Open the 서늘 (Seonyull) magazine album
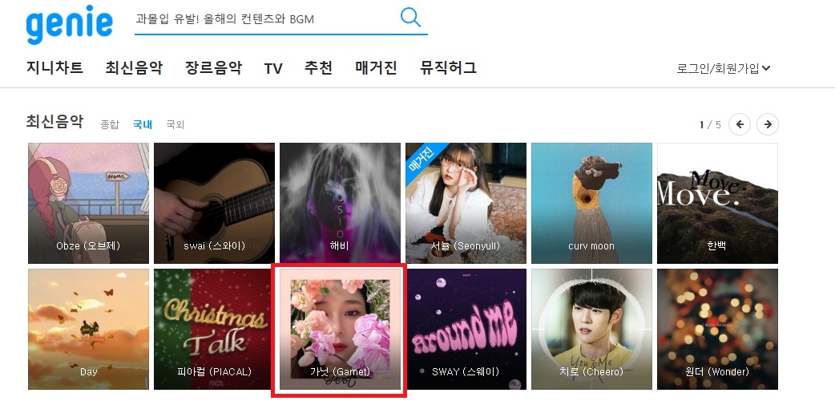Viewport: 835px width, 409px height. [466, 203]
